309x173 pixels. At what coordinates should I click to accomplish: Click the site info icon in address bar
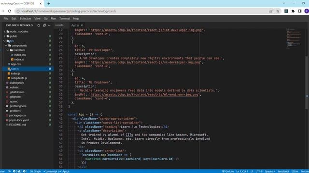pos(18,11)
